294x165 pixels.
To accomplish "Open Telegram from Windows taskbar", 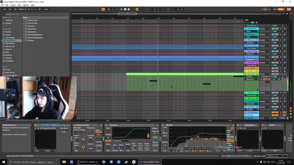I will click(111, 162).
